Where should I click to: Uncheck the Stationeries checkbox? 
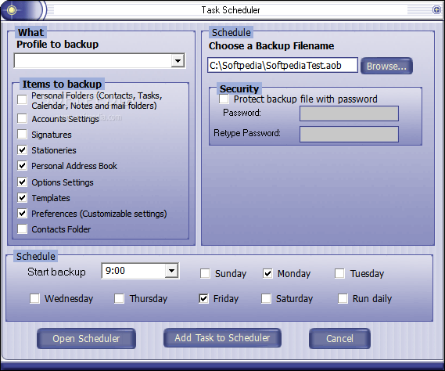click(x=22, y=149)
